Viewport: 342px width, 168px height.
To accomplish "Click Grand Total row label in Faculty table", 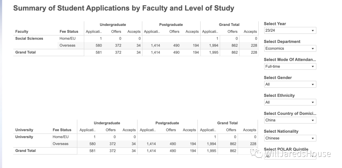I will pyautogui.click(x=25, y=52).
